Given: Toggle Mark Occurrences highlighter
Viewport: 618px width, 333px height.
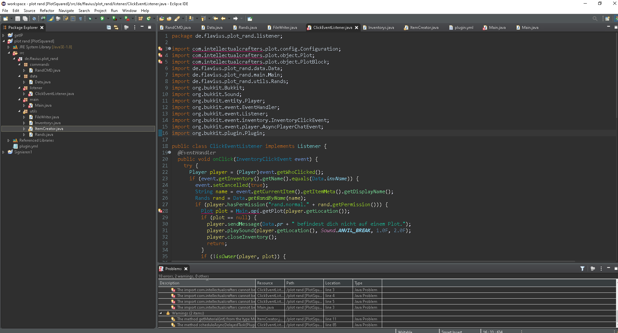Looking at the screenshot, I should click(51, 18).
